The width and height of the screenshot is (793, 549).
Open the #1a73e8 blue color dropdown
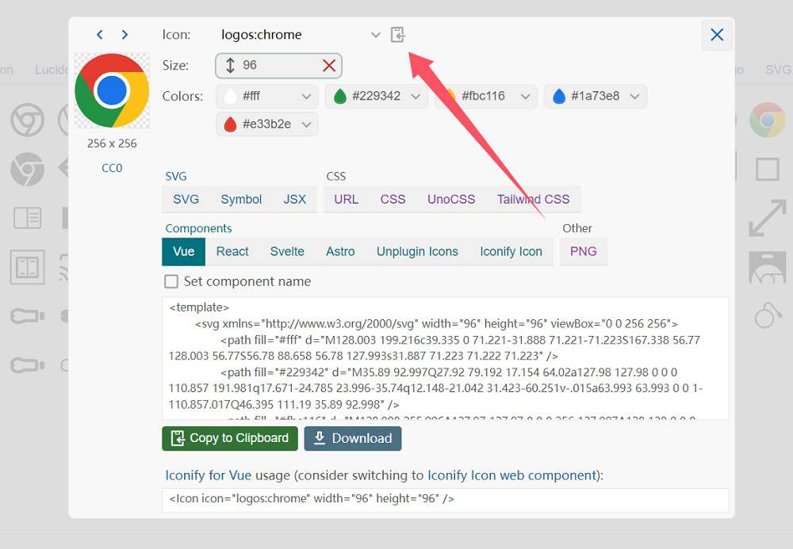click(634, 97)
